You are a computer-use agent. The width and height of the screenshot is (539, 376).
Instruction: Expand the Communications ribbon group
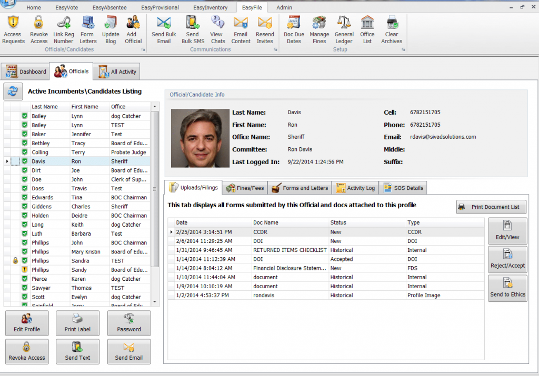click(275, 49)
